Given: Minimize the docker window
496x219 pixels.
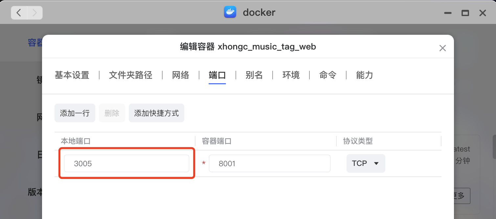Looking at the screenshot, I should (448, 13).
